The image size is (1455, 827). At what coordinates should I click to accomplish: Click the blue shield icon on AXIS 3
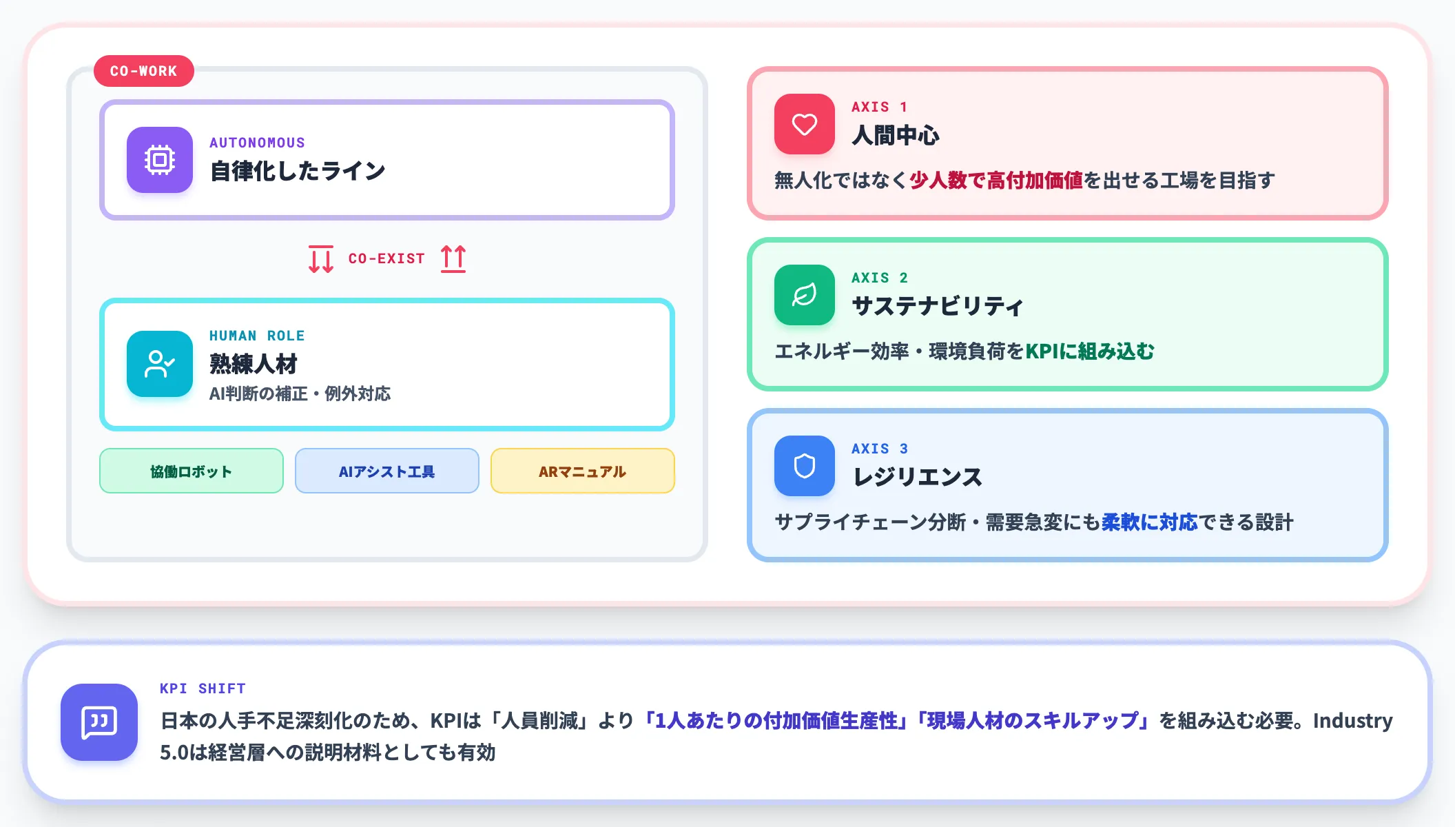click(x=805, y=466)
